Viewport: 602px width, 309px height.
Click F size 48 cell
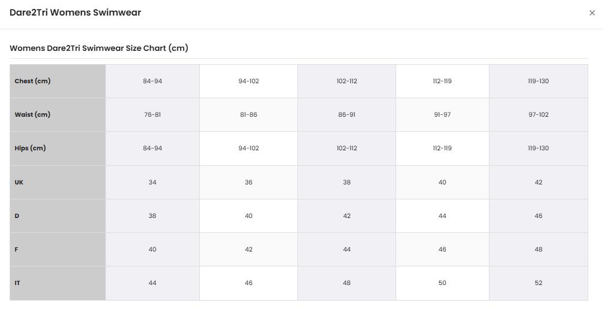click(x=538, y=250)
